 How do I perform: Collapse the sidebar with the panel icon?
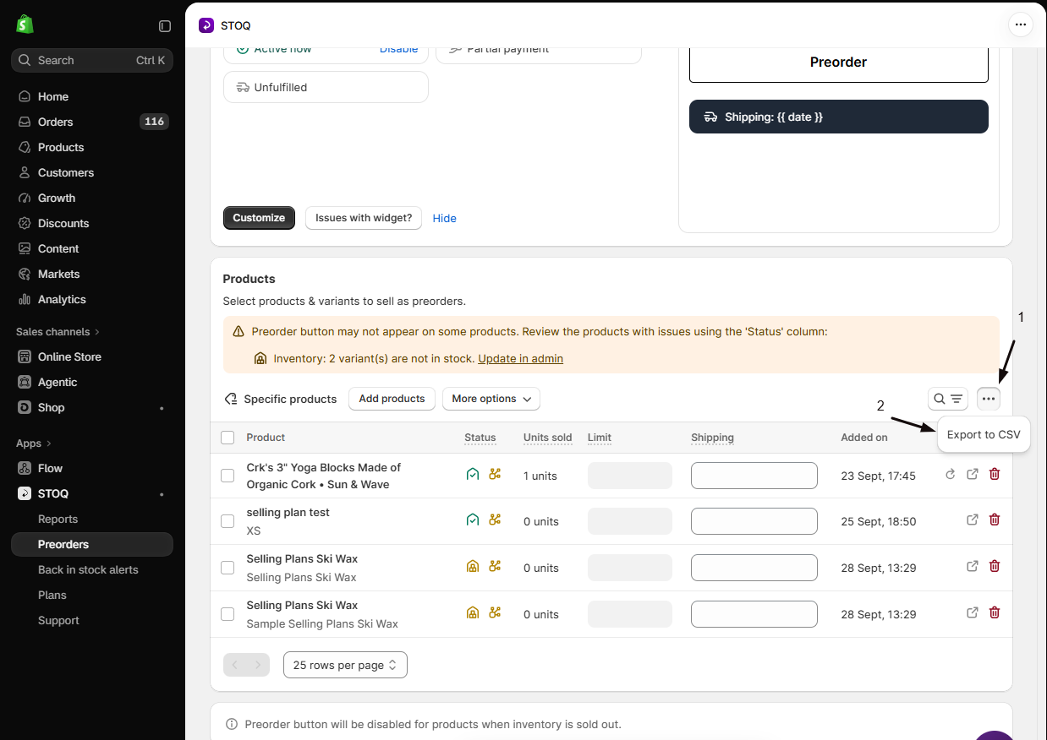point(165,26)
